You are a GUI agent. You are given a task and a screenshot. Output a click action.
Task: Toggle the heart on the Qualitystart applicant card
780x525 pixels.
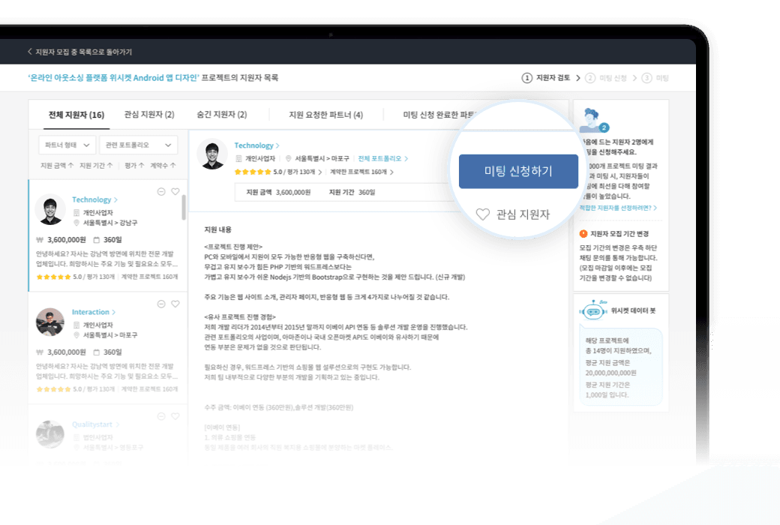[x=175, y=416]
